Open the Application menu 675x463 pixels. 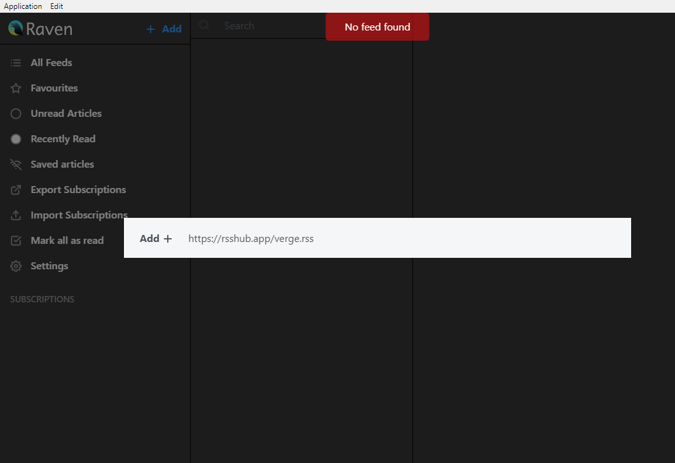(x=23, y=6)
